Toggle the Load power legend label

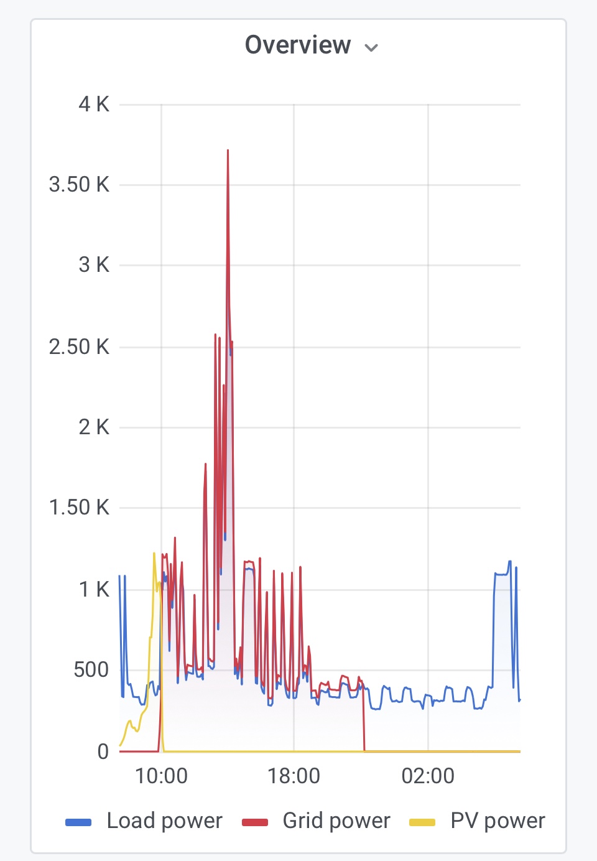[164, 821]
